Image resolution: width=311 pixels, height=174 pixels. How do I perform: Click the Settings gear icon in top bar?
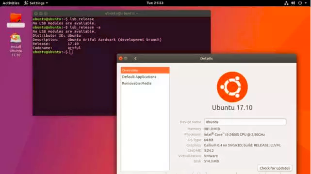pos(26,3)
